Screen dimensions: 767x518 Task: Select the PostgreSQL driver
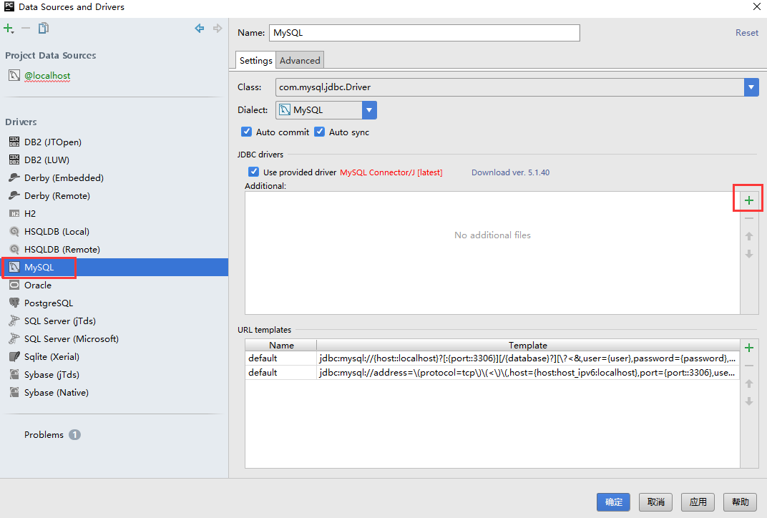tap(49, 303)
